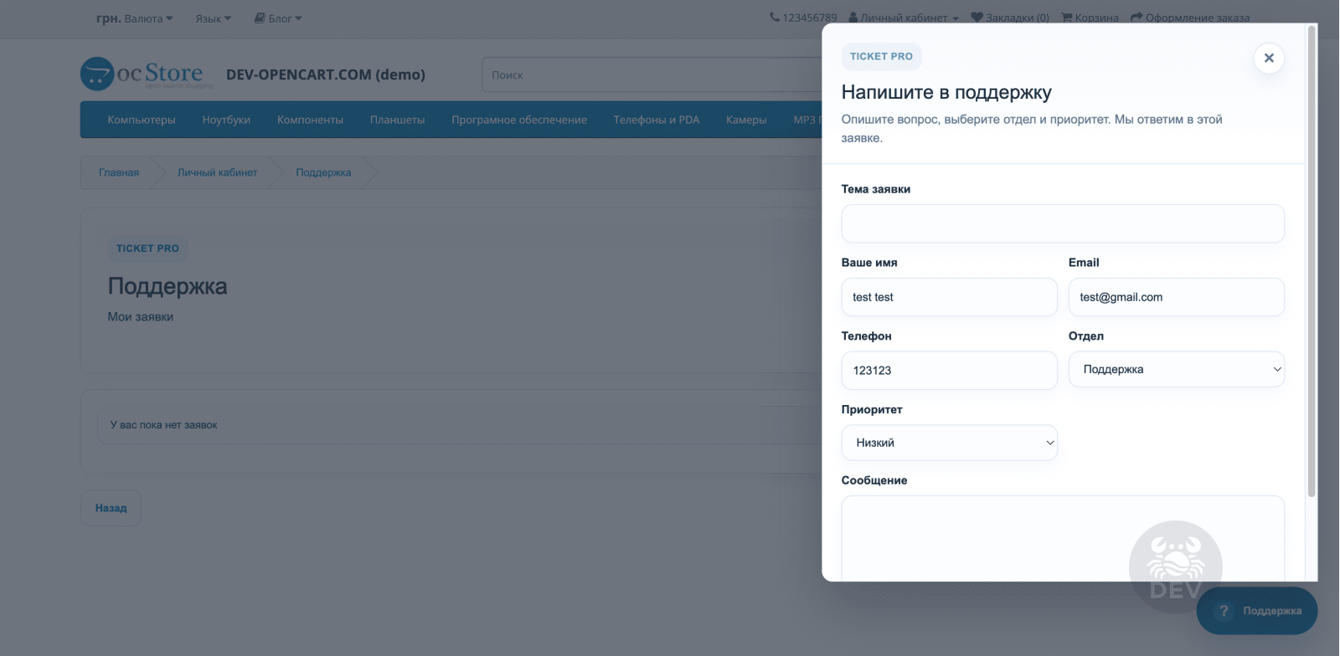Click the modal's vertical scrollbar
The height and width of the screenshot is (656, 1340).
click(x=1312, y=260)
